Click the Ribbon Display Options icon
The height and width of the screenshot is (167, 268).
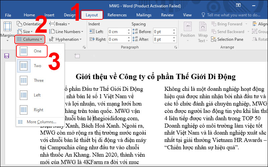[238, 5]
